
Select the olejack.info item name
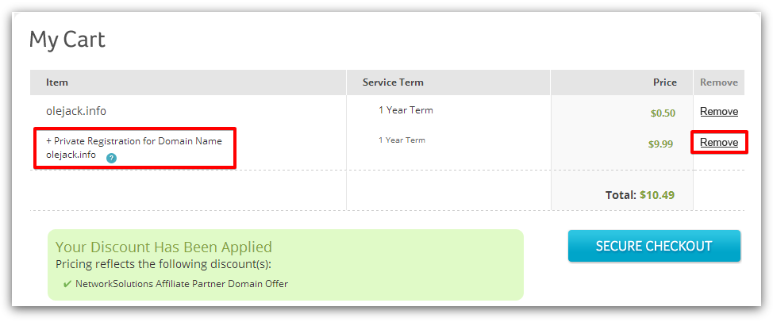[76, 111]
